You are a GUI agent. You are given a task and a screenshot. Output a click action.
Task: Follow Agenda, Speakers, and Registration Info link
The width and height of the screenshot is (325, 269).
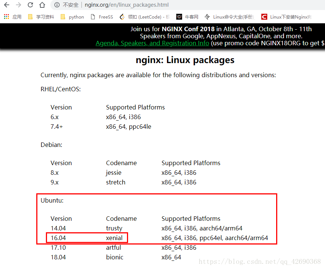[153, 43]
